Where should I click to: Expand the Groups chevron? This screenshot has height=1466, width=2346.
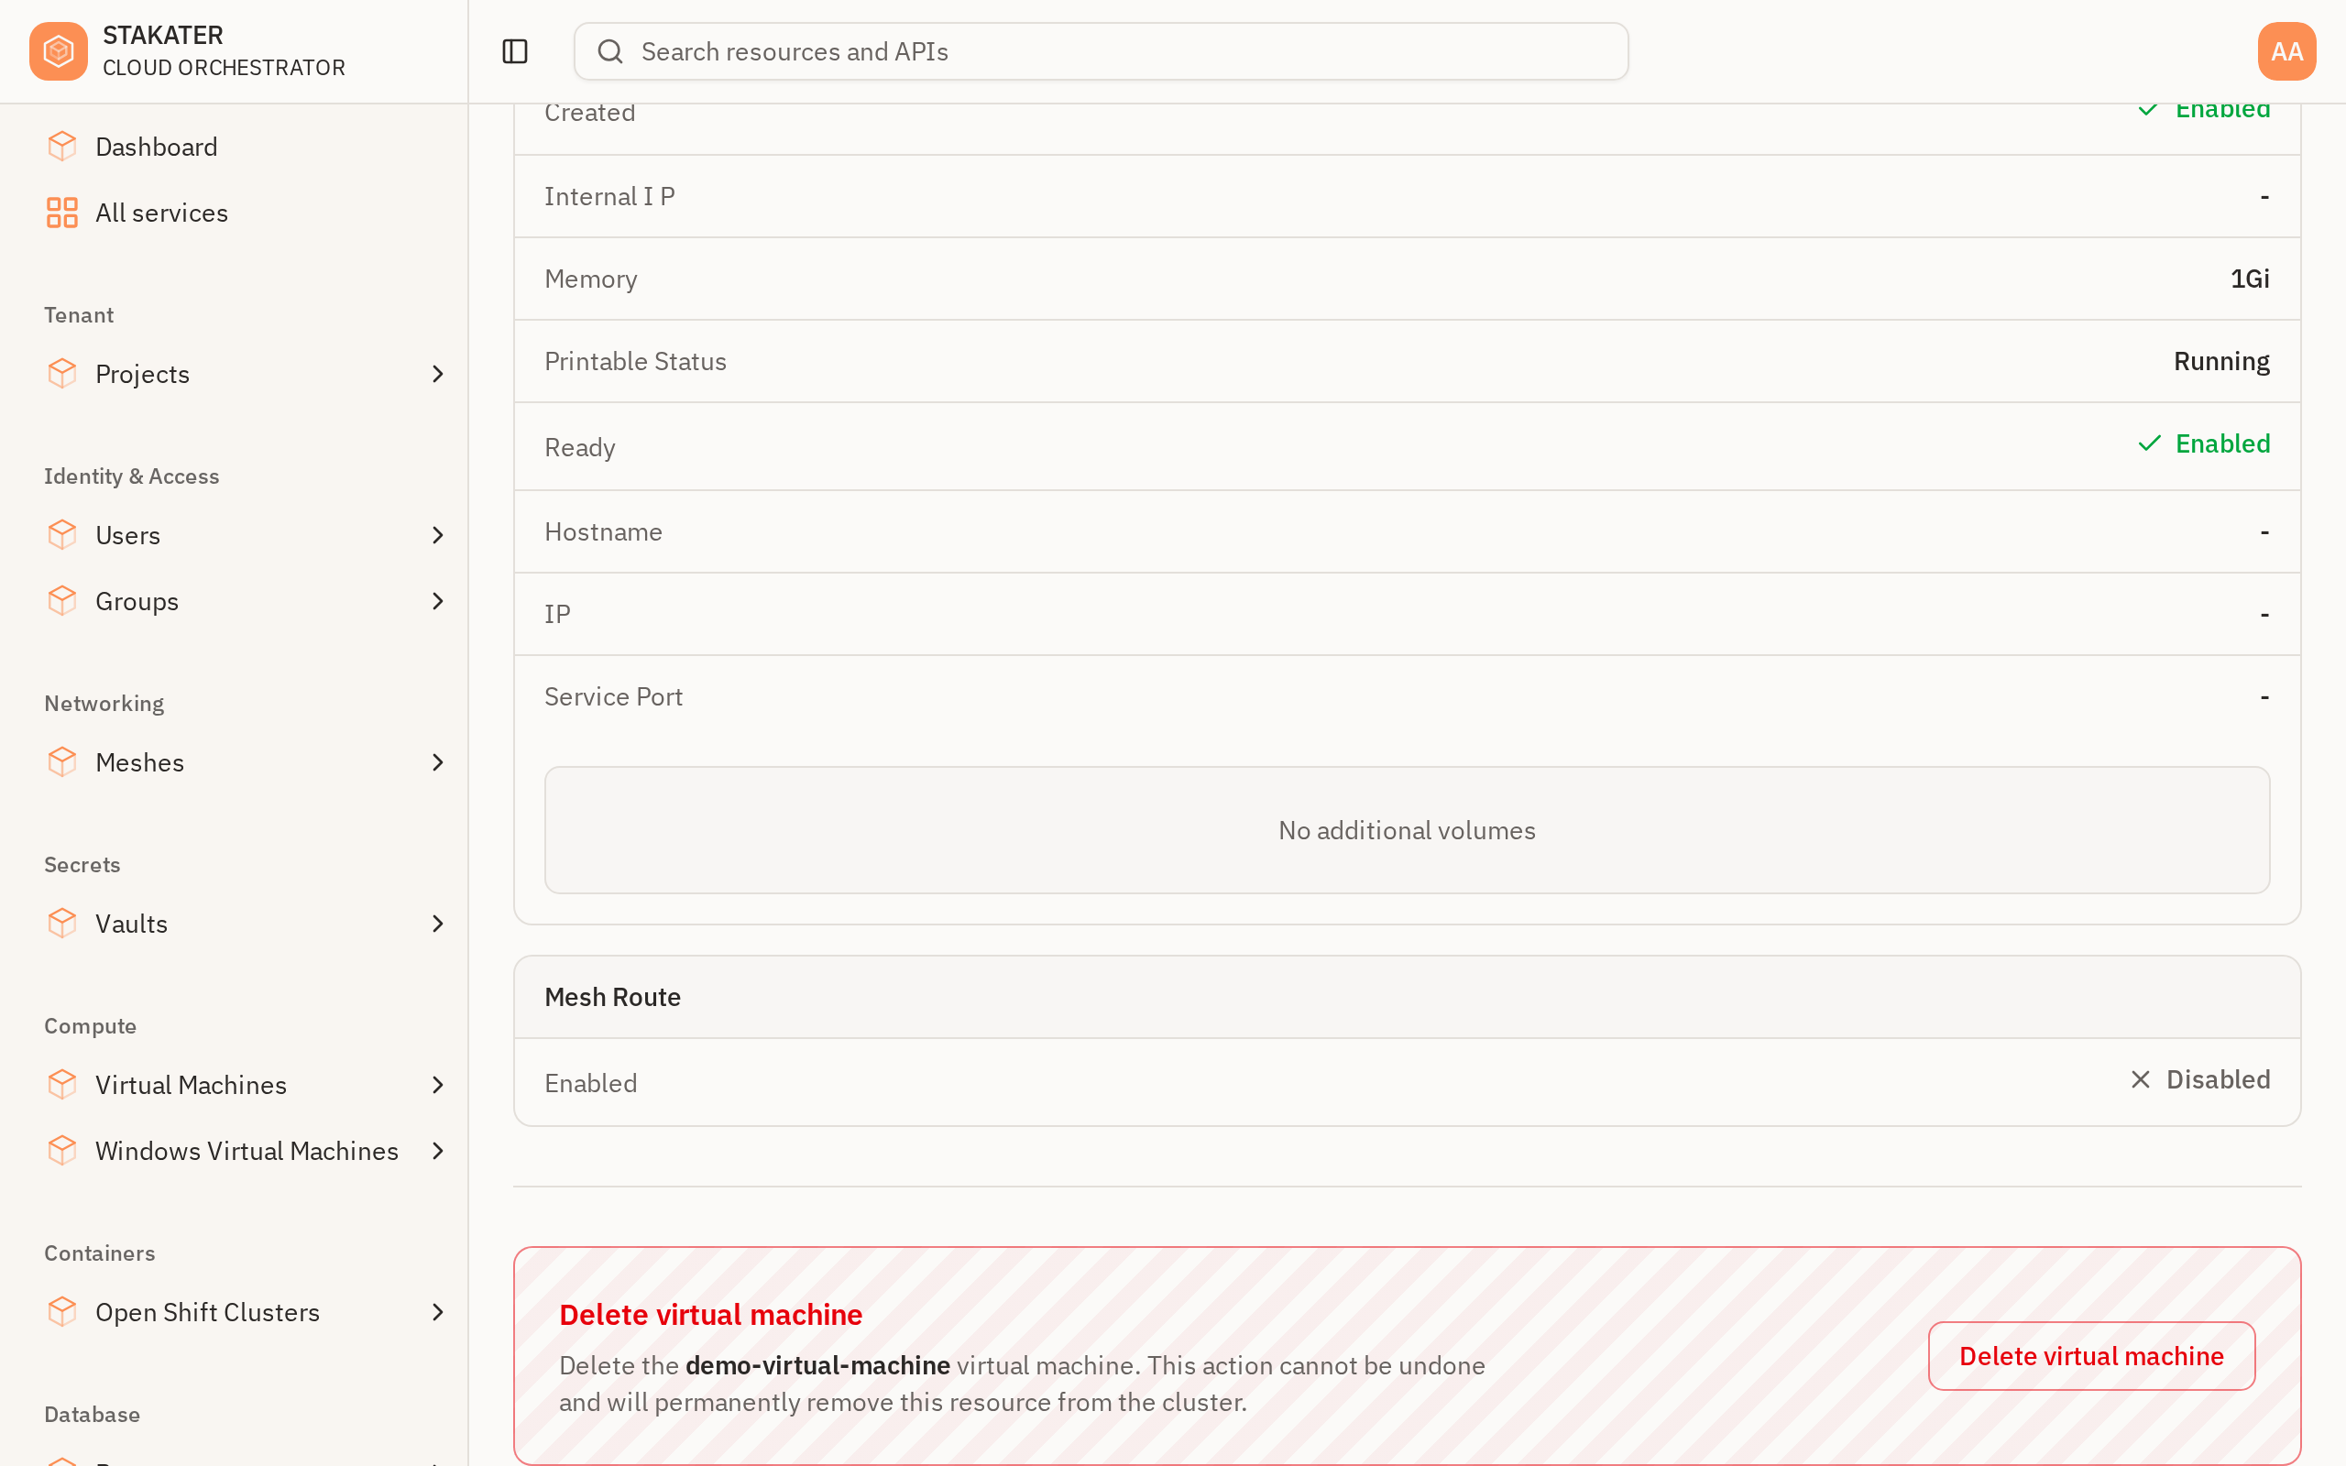click(438, 601)
